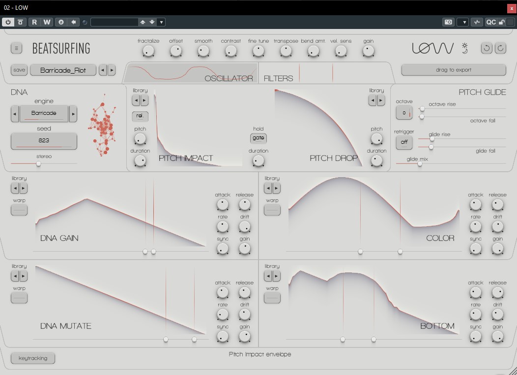
Task: Click the Barricade_Riot preset name
Action: pyautogui.click(x=63, y=70)
